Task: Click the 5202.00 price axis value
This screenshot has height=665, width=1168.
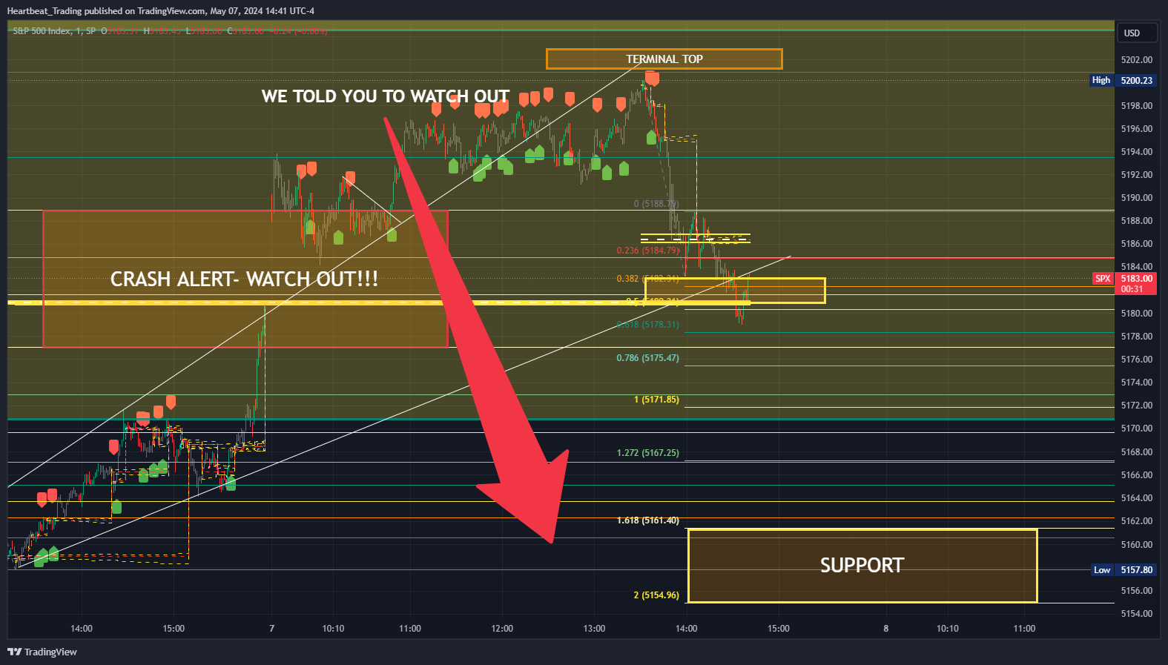Action: coord(1137,60)
